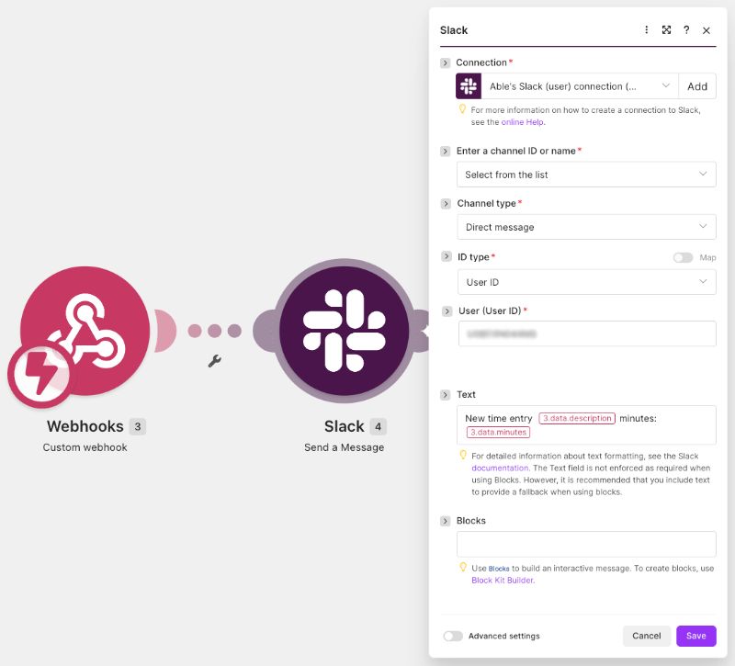Click the User (User ID) input field
Screen dimensions: 735x666
[587, 333]
